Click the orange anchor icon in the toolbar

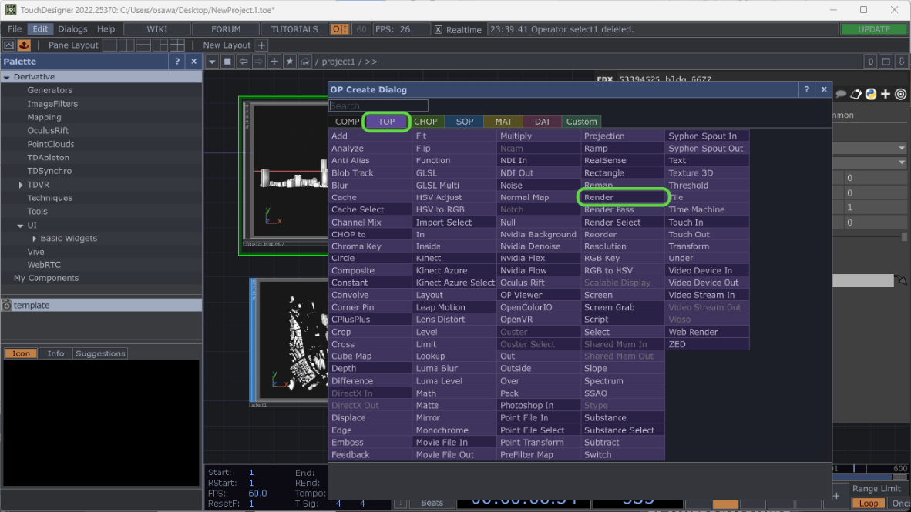coord(24,45)
